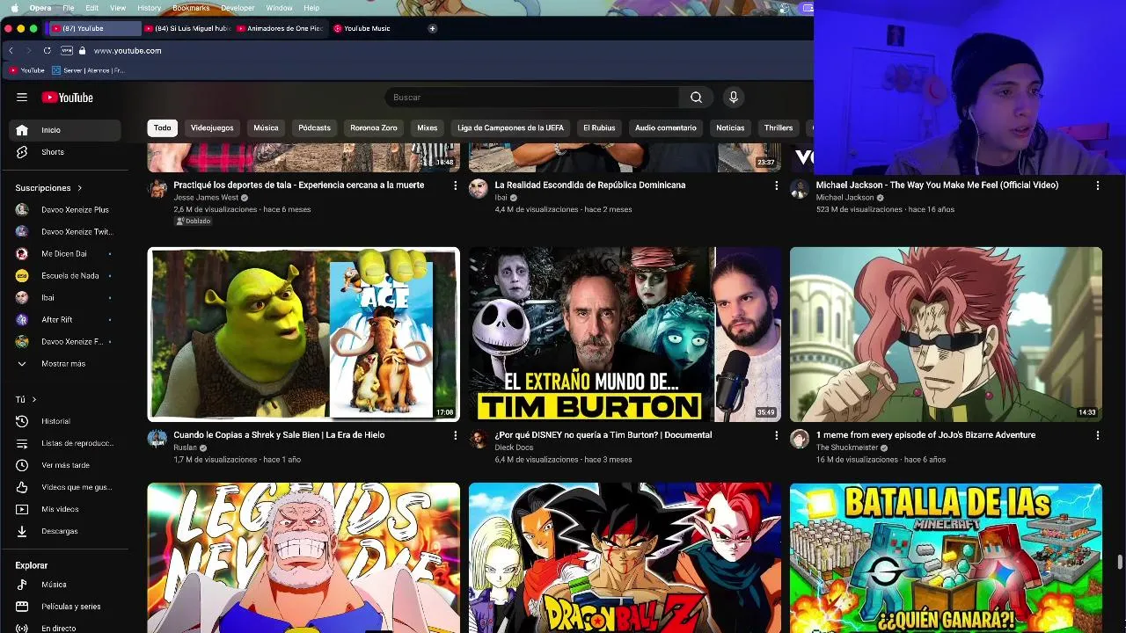
Task: Go to the YouTube logo home link
Action: [67, 98]
